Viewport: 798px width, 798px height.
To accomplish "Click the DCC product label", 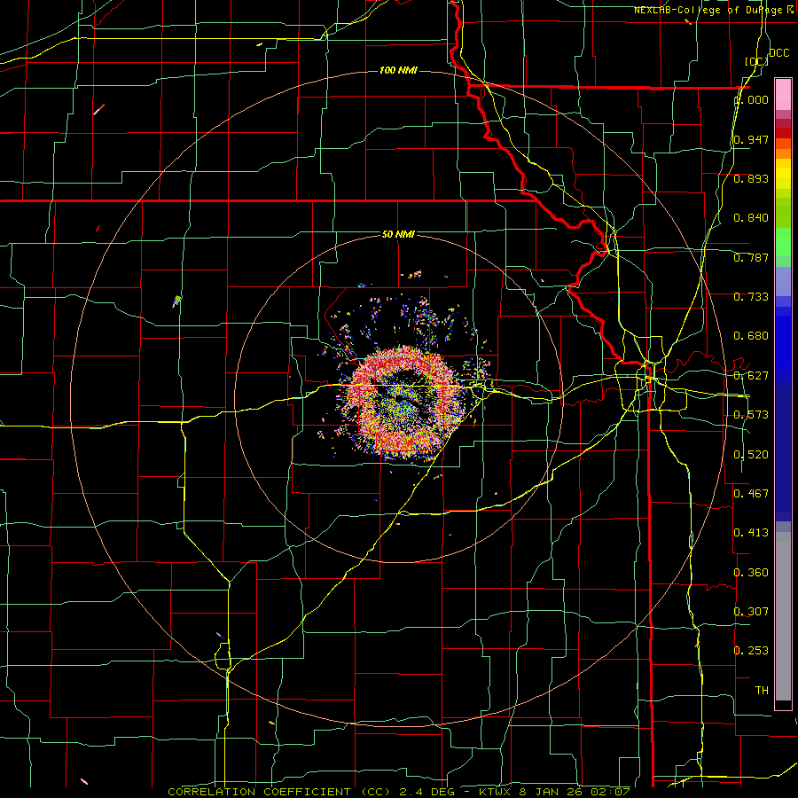I will 778,53.
